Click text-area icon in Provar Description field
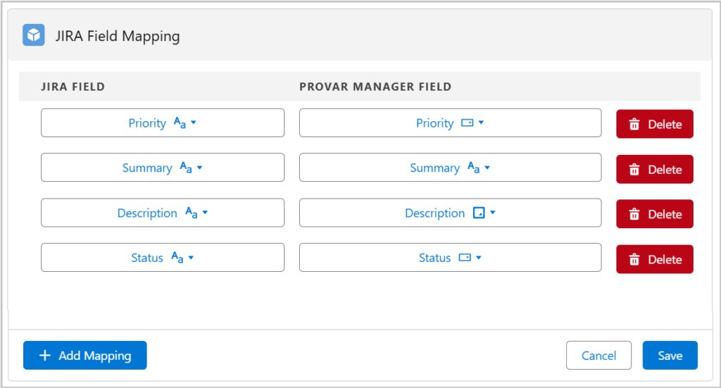This screenshot has height=388, width=721. tap(479, 213)
